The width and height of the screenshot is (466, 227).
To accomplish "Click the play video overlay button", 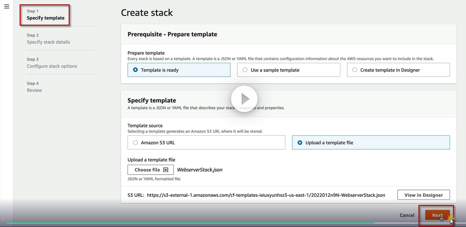I will pyautogui.click(x=244, y=99).
